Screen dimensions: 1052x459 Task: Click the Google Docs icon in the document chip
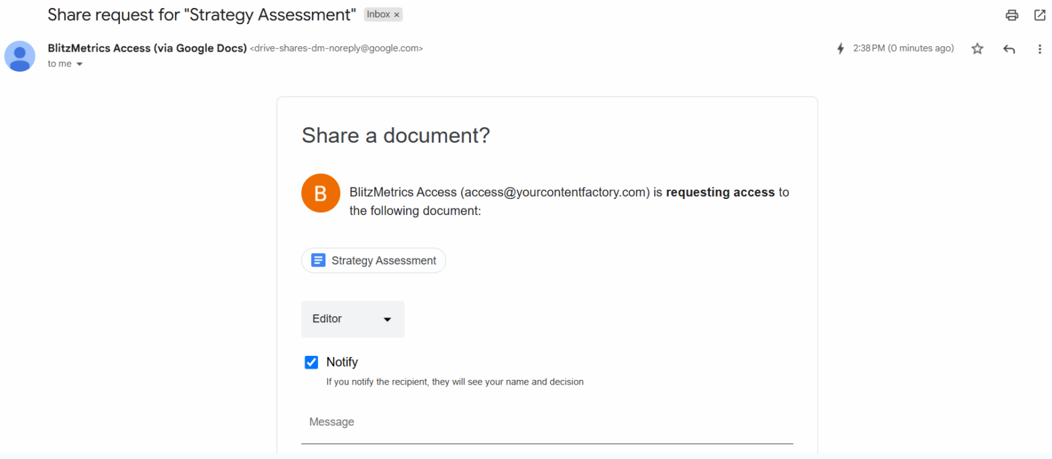click(x=318, y=261)
